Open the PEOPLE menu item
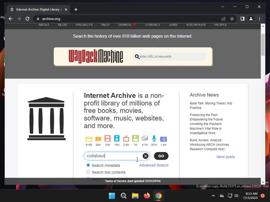Screen dimensions: 270x202 coord(221,25)
